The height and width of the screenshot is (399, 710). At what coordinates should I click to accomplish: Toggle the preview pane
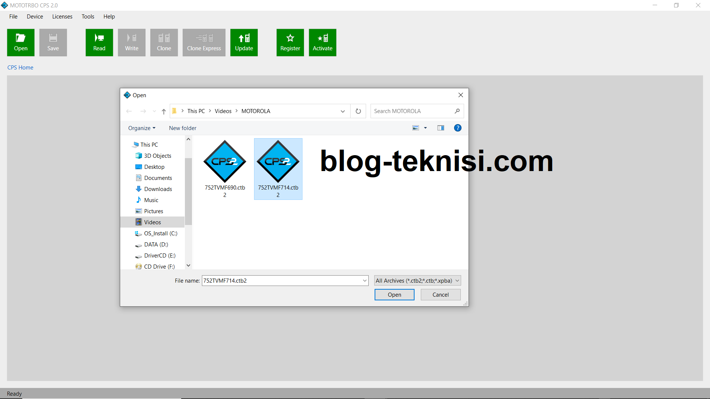[x=441, y=128]
